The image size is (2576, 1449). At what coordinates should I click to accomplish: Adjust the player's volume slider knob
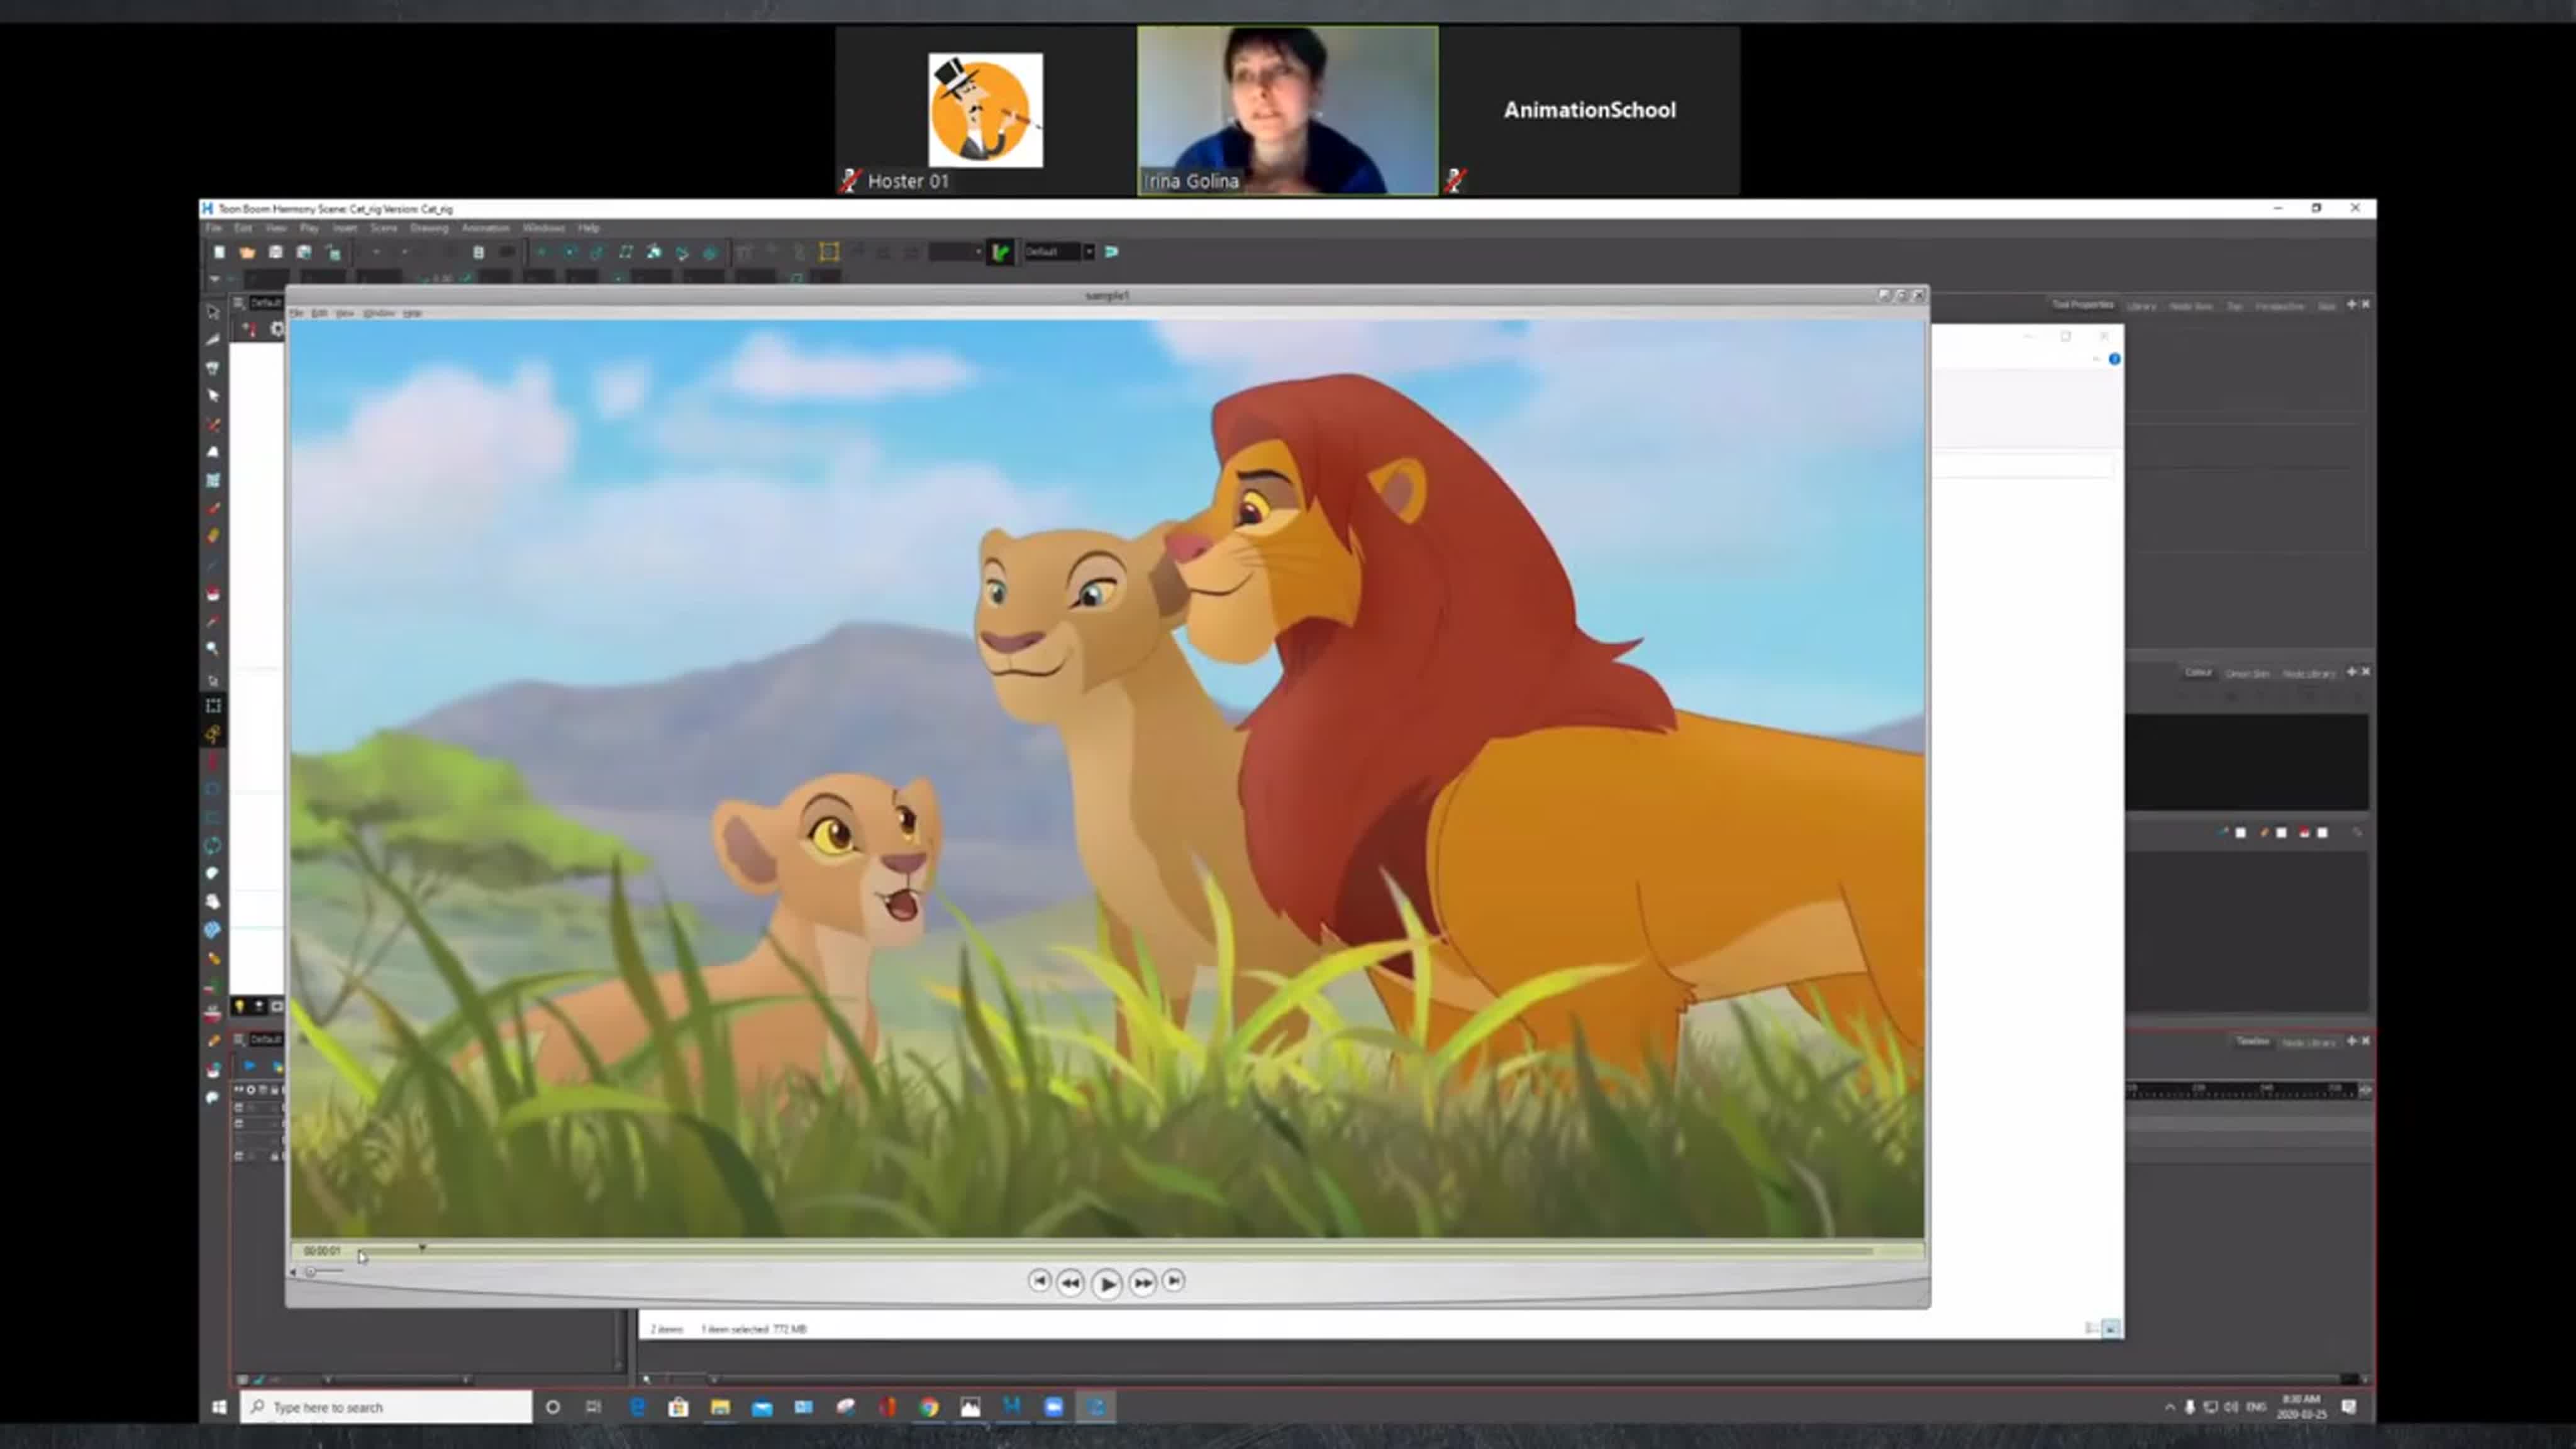point(310,1272)
